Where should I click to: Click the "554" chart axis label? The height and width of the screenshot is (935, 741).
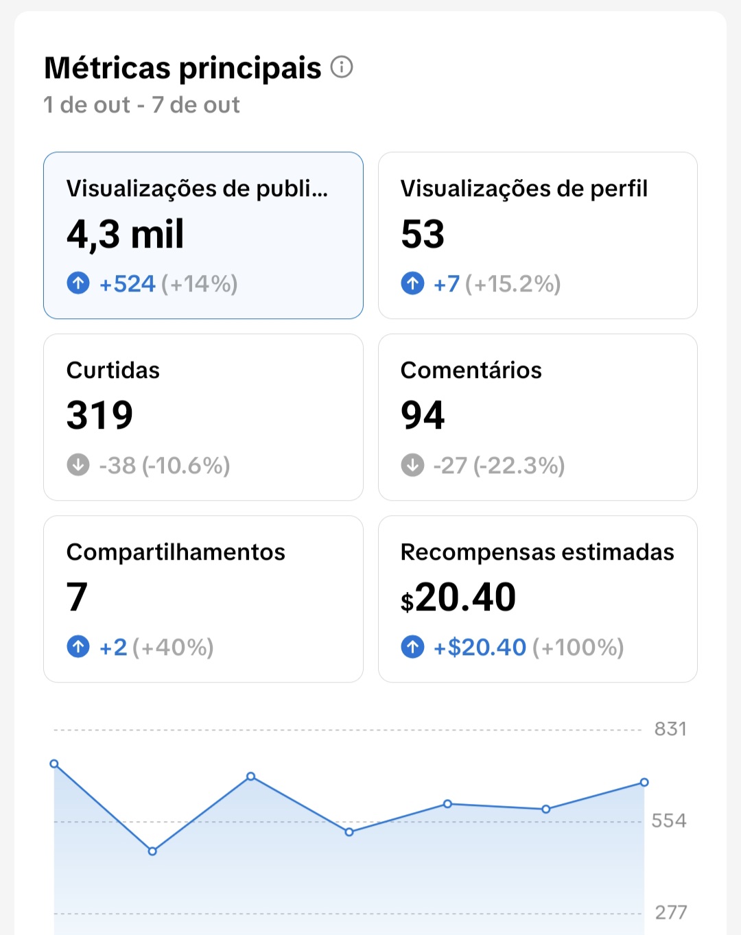[669, 820]
